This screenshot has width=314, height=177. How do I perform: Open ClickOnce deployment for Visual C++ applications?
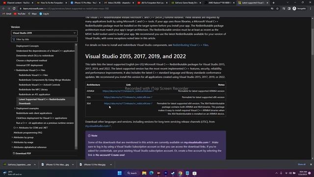pyautogui.click(x=42, y=118)
